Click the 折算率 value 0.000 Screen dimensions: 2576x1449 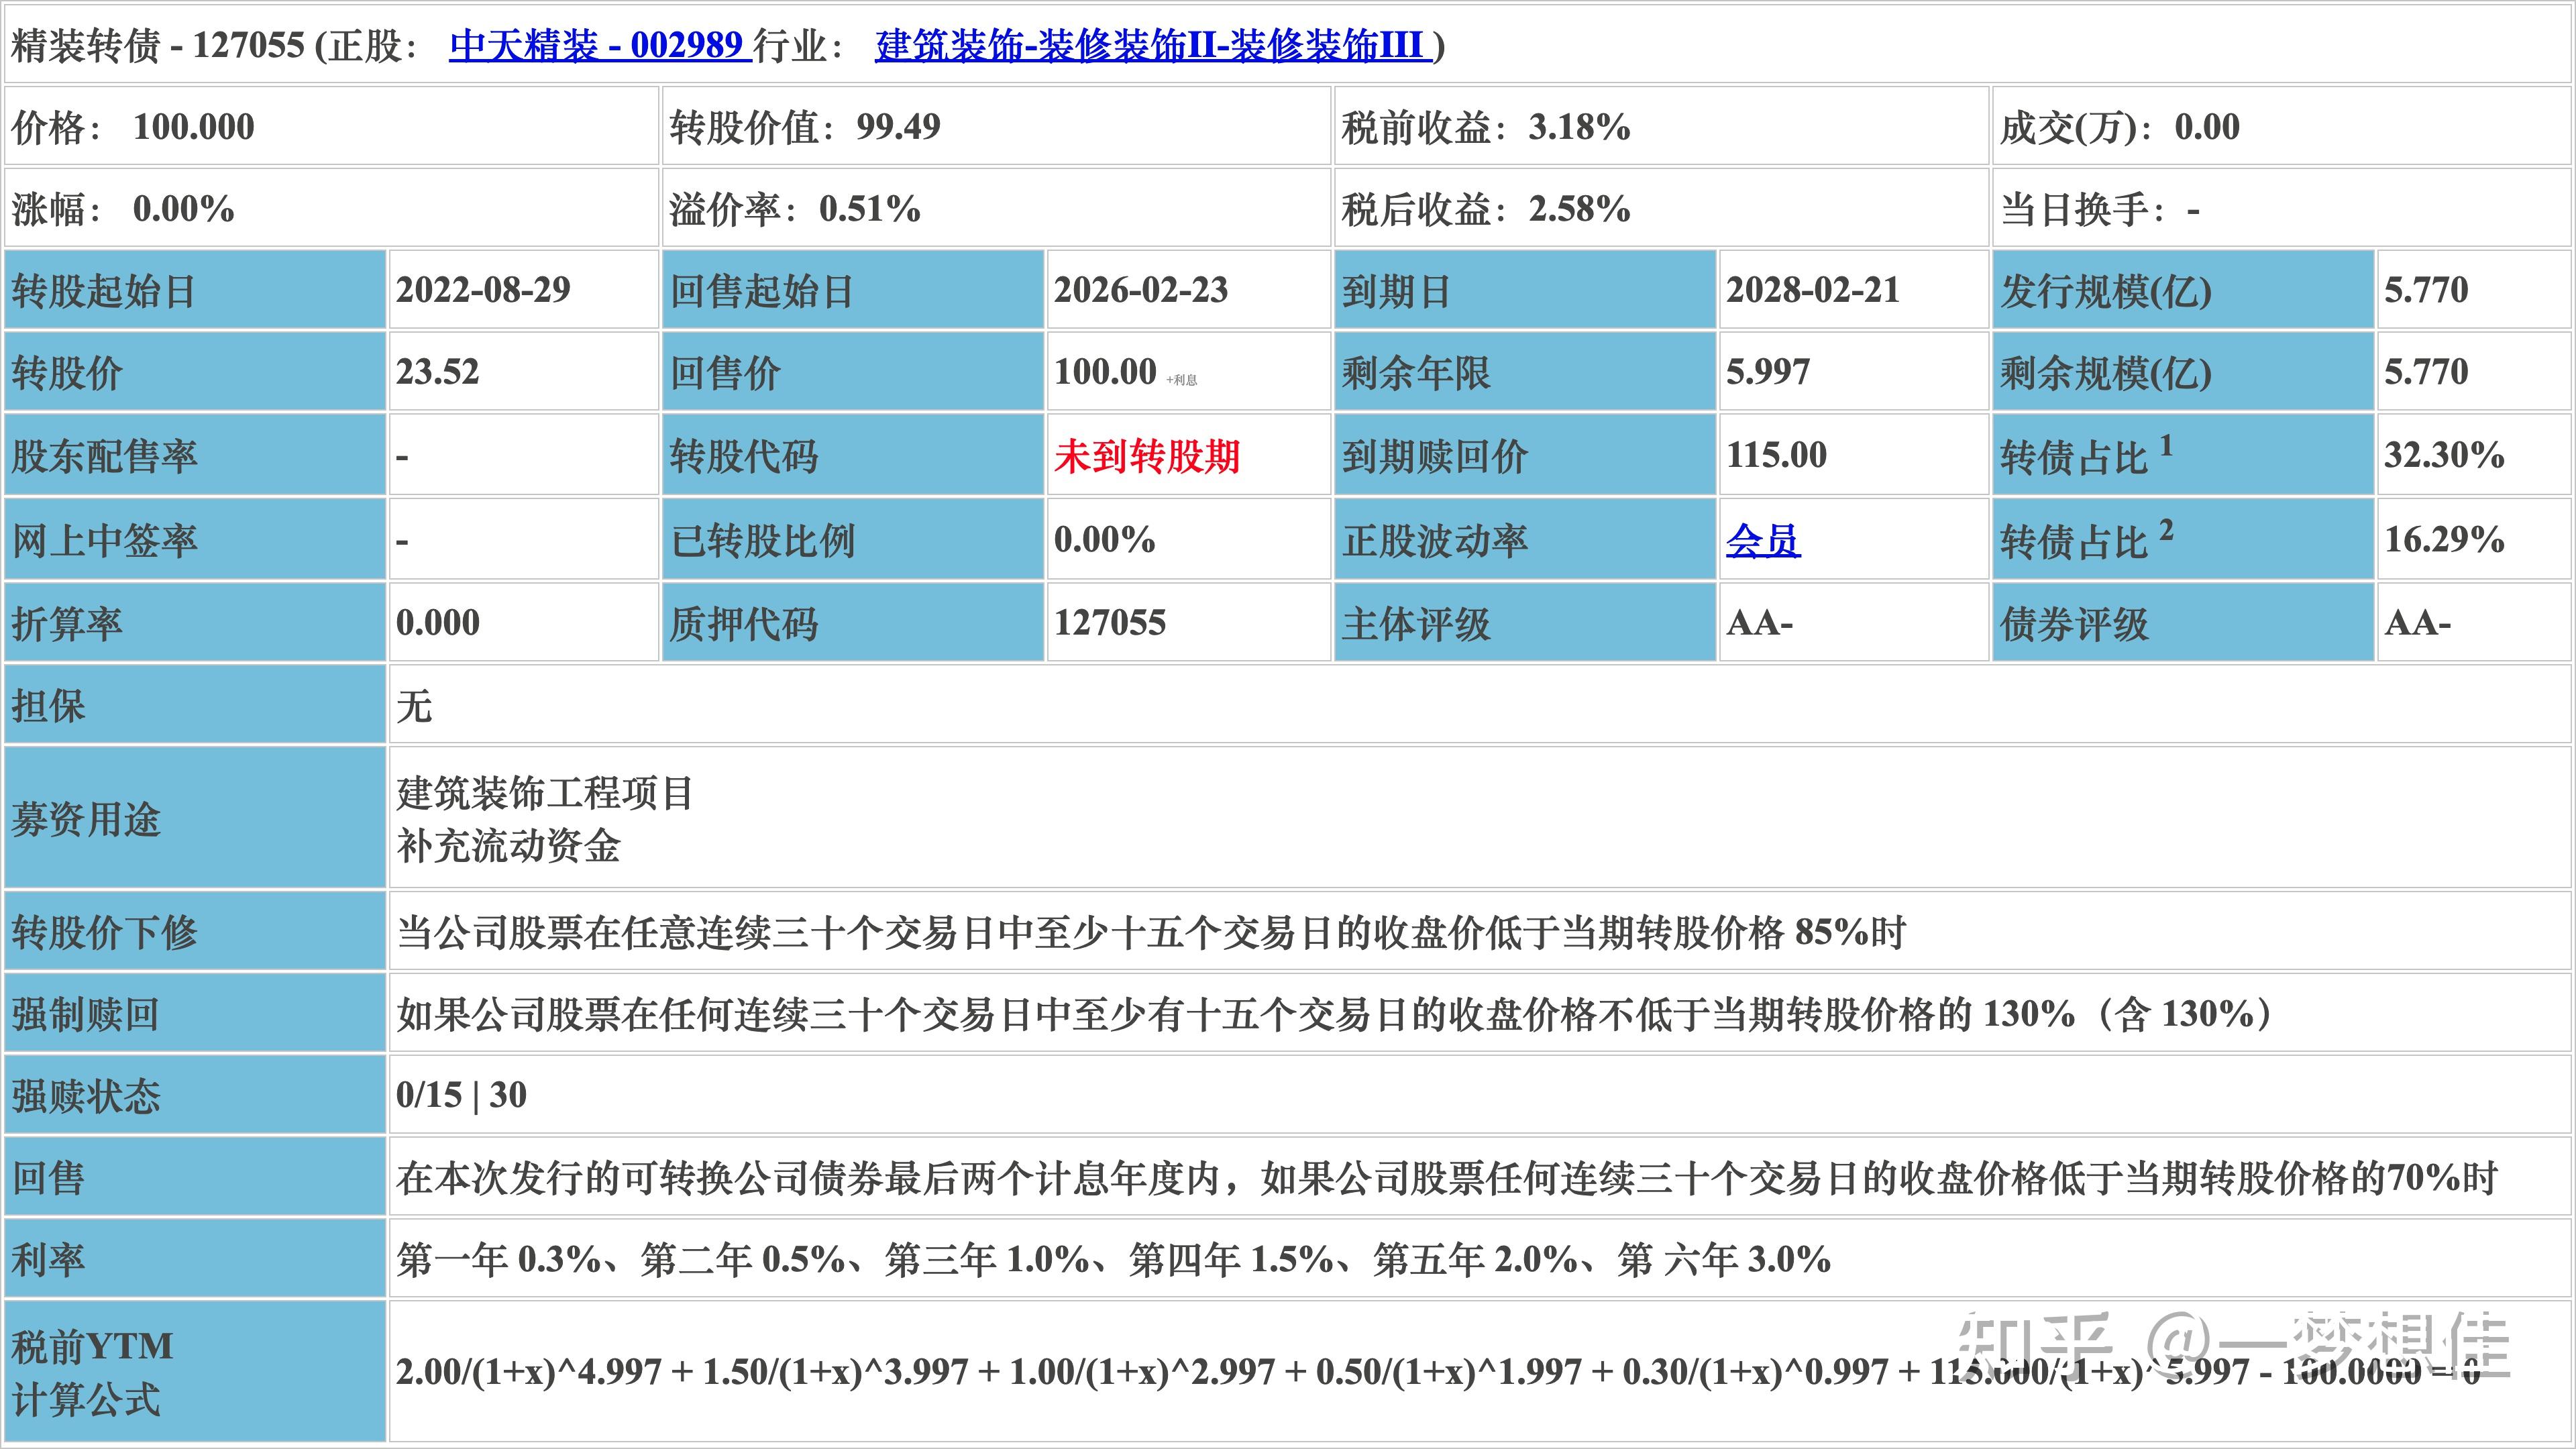tap(438, 623)
